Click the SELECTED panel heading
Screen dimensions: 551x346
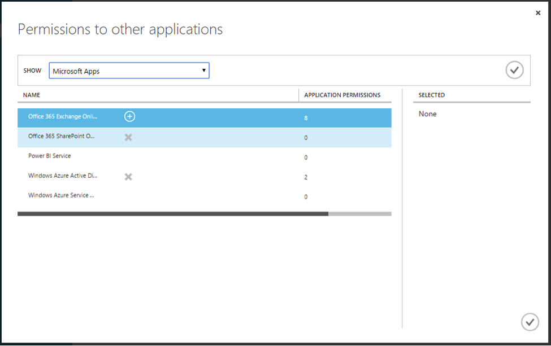432,95
